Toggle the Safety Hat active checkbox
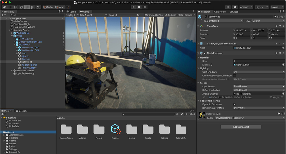The height and width of the screenshot is (154, 286). [206, 16]
